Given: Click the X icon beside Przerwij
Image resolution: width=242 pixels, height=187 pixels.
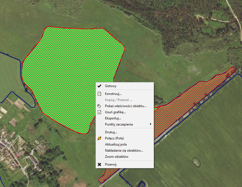Looking at the screenshot, I should [x=99, y=164].
